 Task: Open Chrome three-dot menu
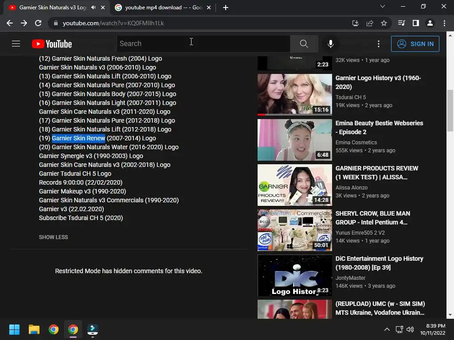[x=444, y=23]
